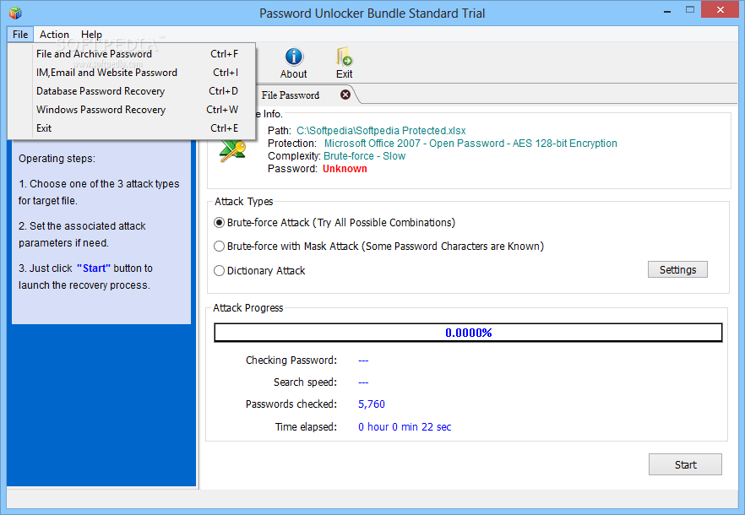Screen dimensions: 745x515
Task: Close the File Password tab
Action: tap(345, 95)
